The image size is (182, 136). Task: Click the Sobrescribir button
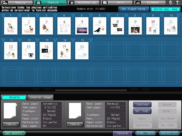click(169, 133)
